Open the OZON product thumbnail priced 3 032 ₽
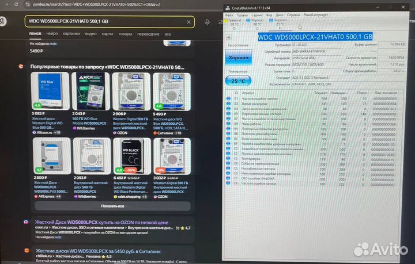The height and width of the screenshot is (264, 415). point(172,156)
